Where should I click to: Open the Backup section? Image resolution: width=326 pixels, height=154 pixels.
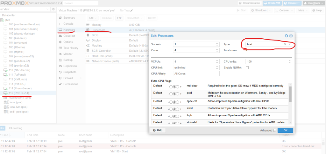68,60
